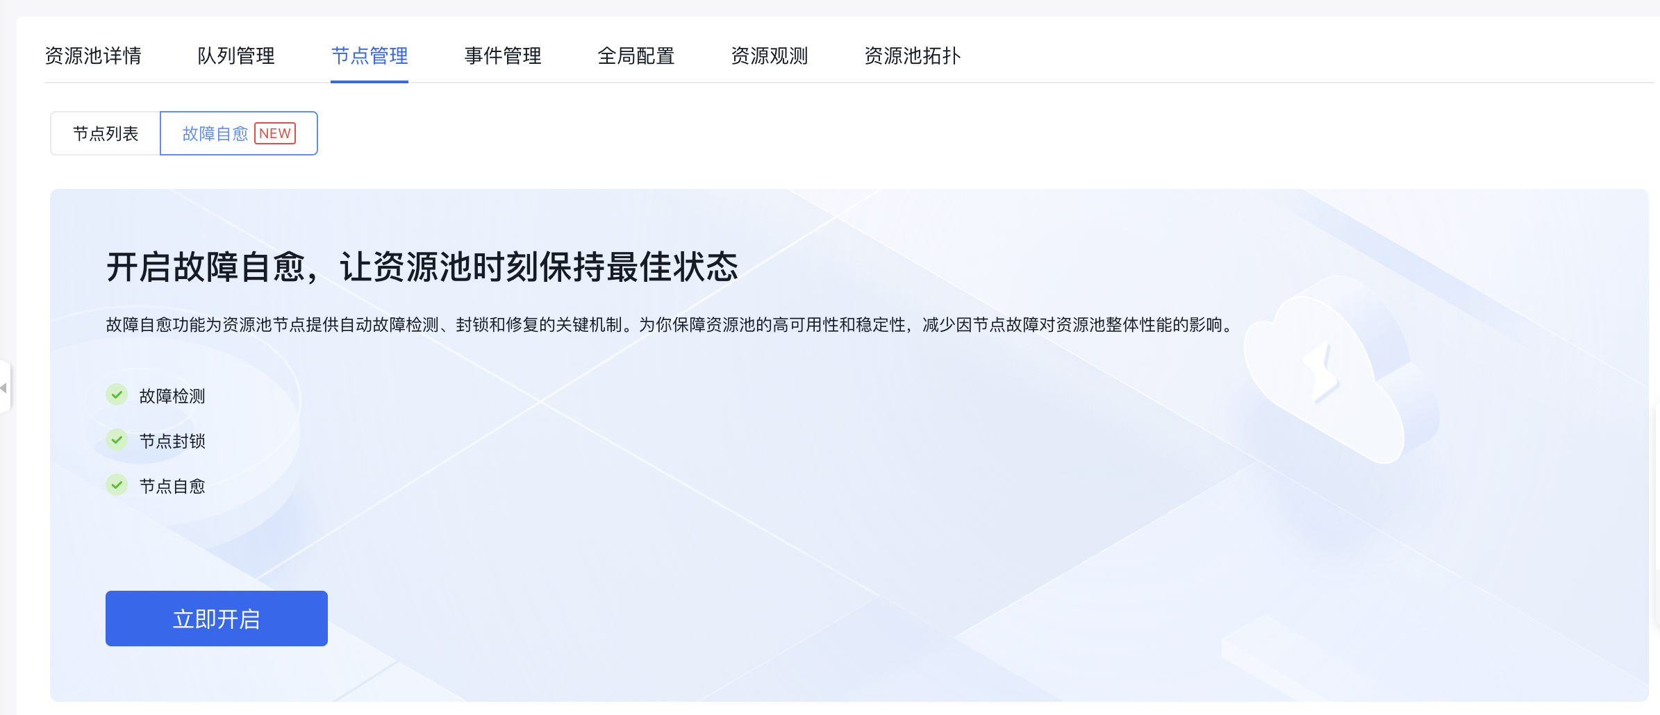Switch to the 队列管理 tab
Viewport: 1660px width, 715px height.
tap(236, 56)
